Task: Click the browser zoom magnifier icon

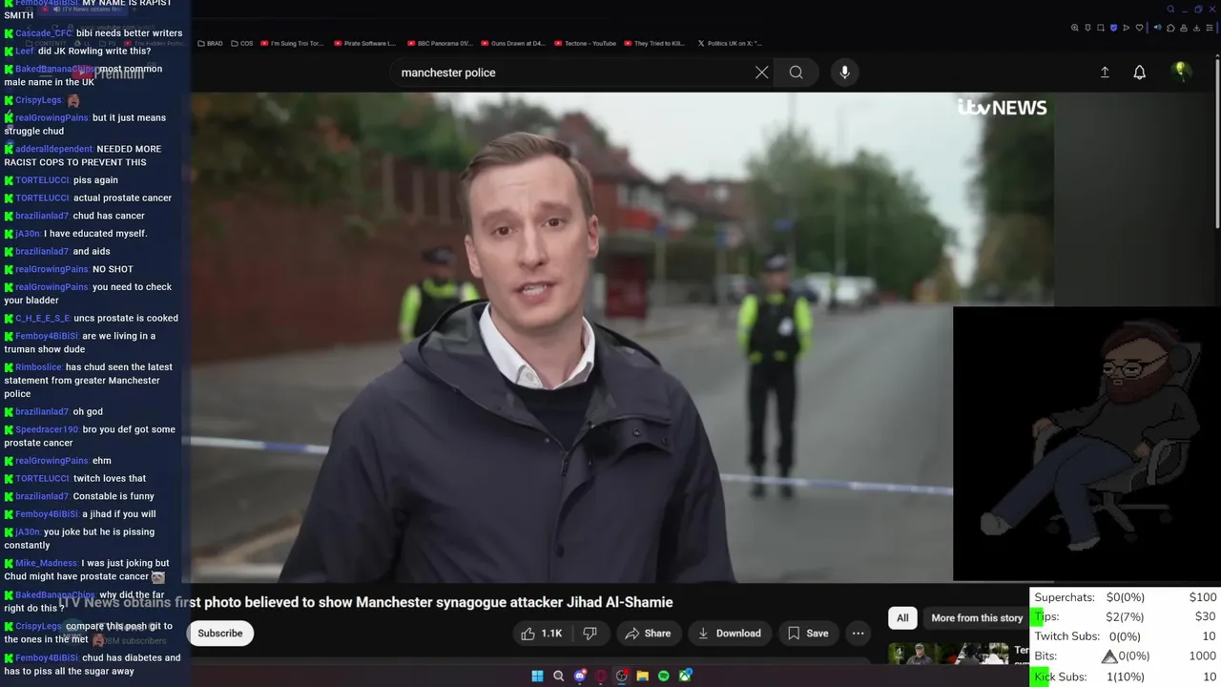Action: [x=1075, y=28]
